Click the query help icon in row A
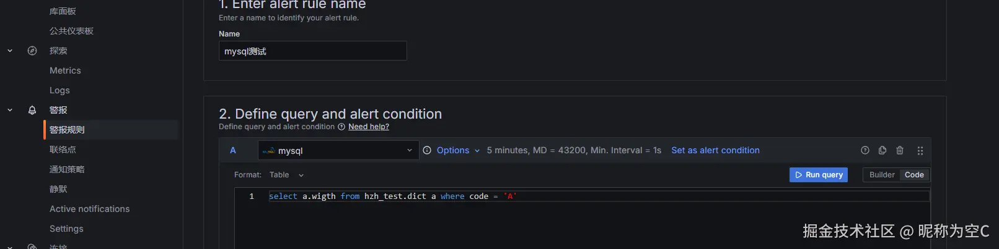 [x=865, y=150]
